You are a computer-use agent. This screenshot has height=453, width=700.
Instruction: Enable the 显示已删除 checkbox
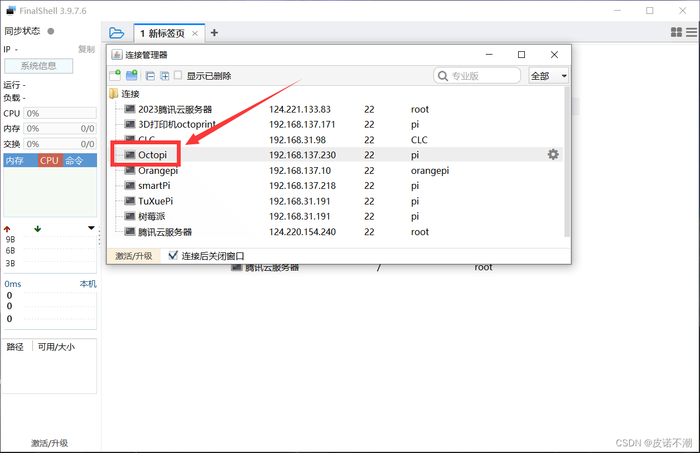(x=178, y=76)
